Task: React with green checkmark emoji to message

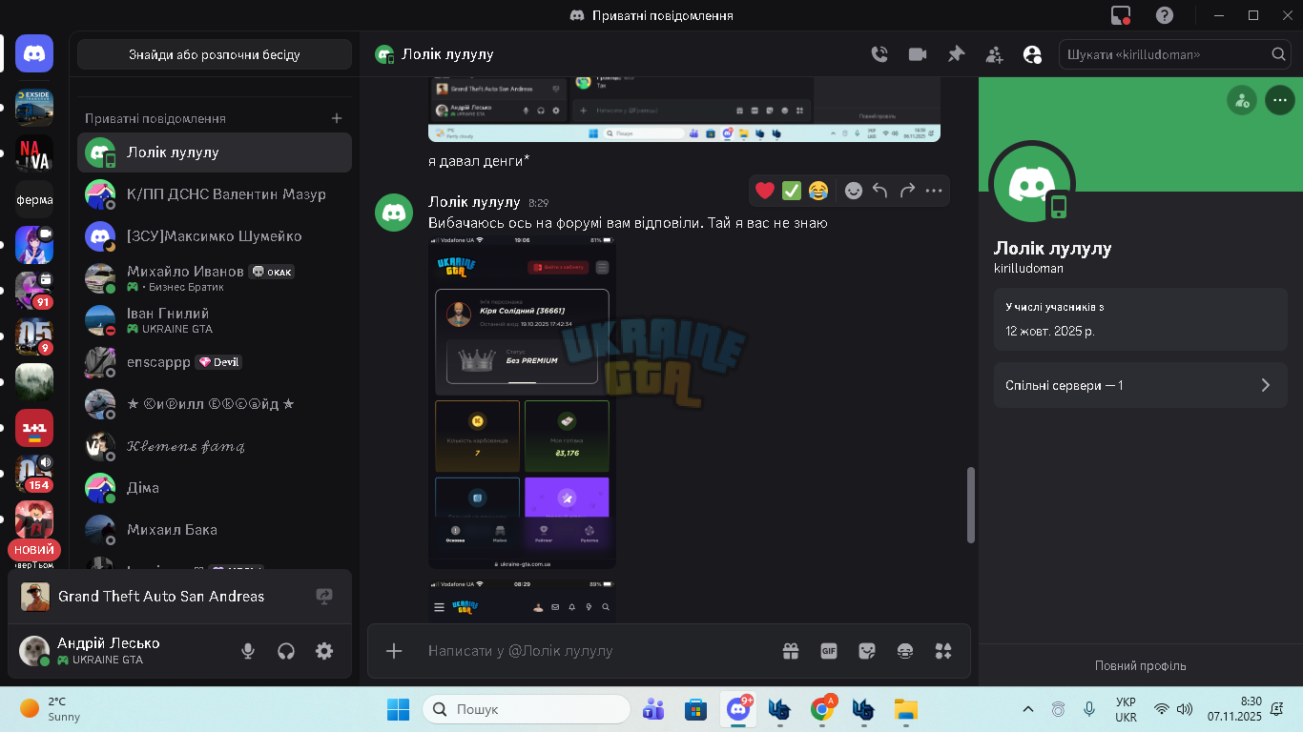Action: (792, 191)
